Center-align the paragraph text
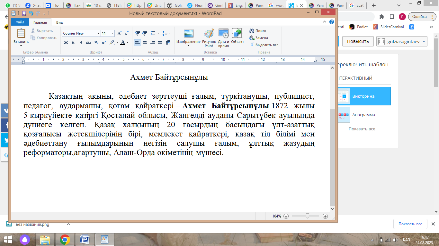Viewport: 439px width, 246px height. [x=145, y=43]
